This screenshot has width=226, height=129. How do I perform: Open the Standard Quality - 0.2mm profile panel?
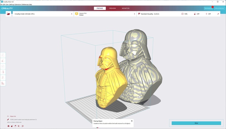coord(178,14)
